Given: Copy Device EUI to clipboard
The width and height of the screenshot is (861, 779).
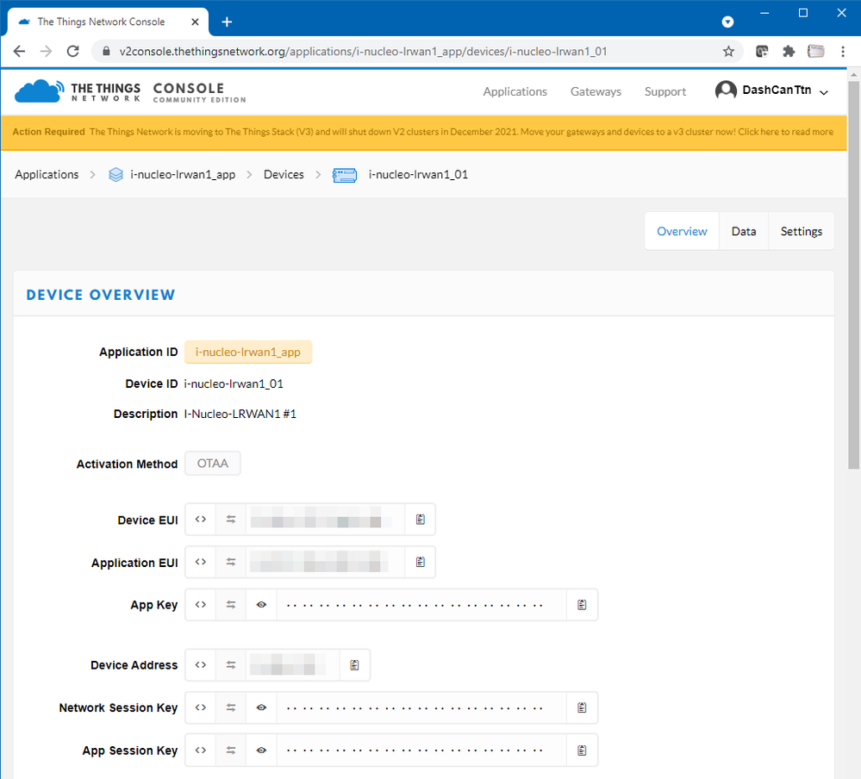Looking at the screenshot, I should click(420, 520).
